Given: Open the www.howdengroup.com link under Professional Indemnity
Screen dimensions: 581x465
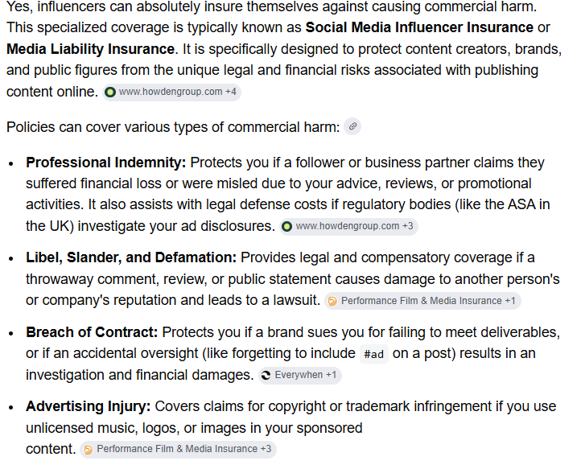Looking at the screenshot, I should point(347,226).
